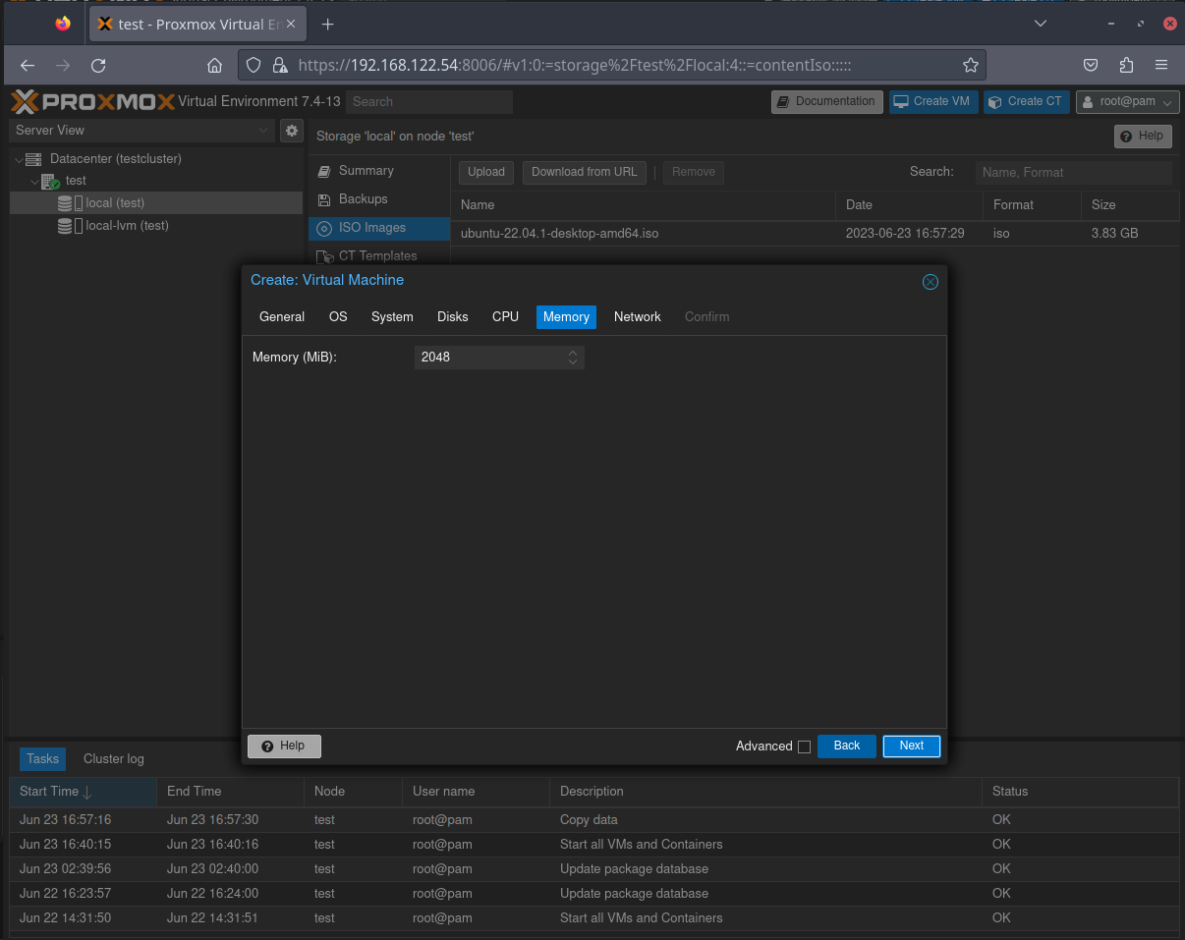Screen dimensions: 1185x940
Task: Collapse the Datacenter tree node
Action: (19, 159)
